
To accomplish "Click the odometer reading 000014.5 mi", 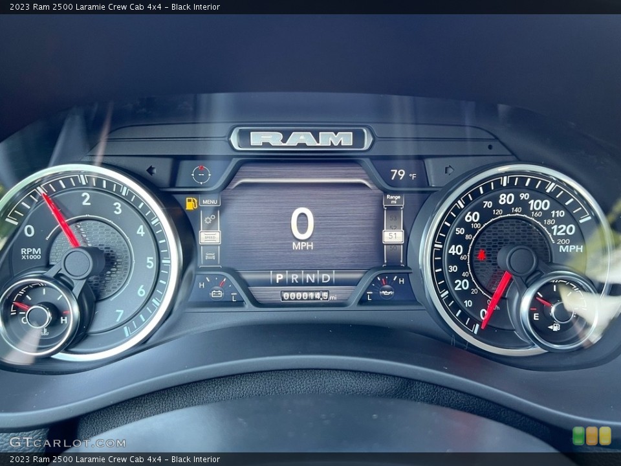I will pyautogui.click(x=309, y=296).
